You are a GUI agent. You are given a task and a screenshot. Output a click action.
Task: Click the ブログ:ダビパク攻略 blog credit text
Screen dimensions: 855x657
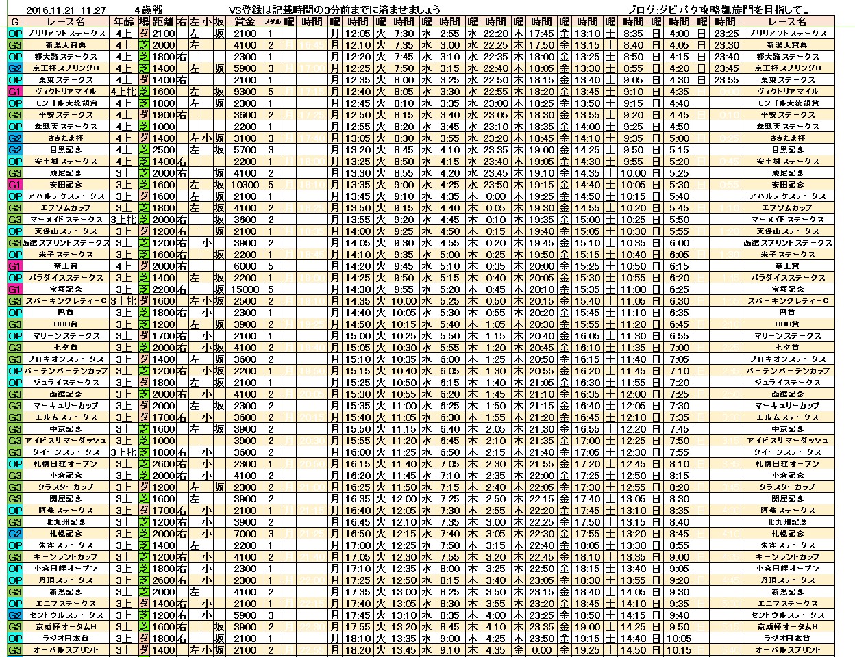pyautogui.click(x=719, y=10)
